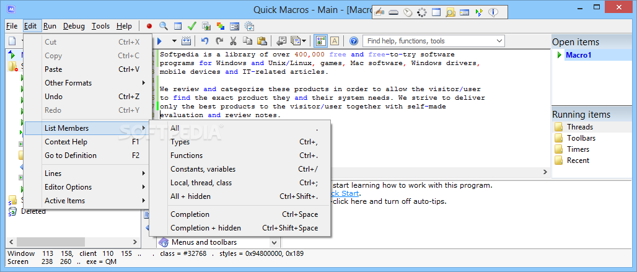Toggle the code view highlighted toolbar button
Image resolution: width=637 pixels, height=272 pixels.
pos(321,41)
